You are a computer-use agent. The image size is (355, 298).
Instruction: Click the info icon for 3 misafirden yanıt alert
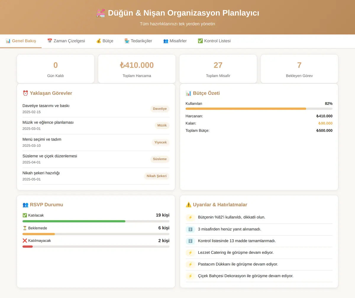click(x=190, y=229)
